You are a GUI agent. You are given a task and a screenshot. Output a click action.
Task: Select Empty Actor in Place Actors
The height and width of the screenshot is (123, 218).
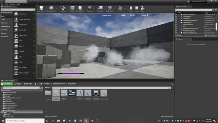(x=25, y=14)
